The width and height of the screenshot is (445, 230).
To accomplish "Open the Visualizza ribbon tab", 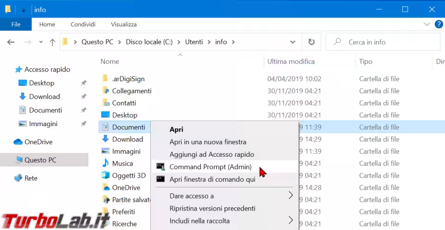I will 124,25.
